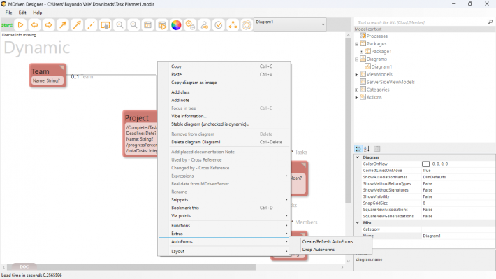The image size is (496, 279).
Task: Select Processes in the model tree
Action: 377,36
